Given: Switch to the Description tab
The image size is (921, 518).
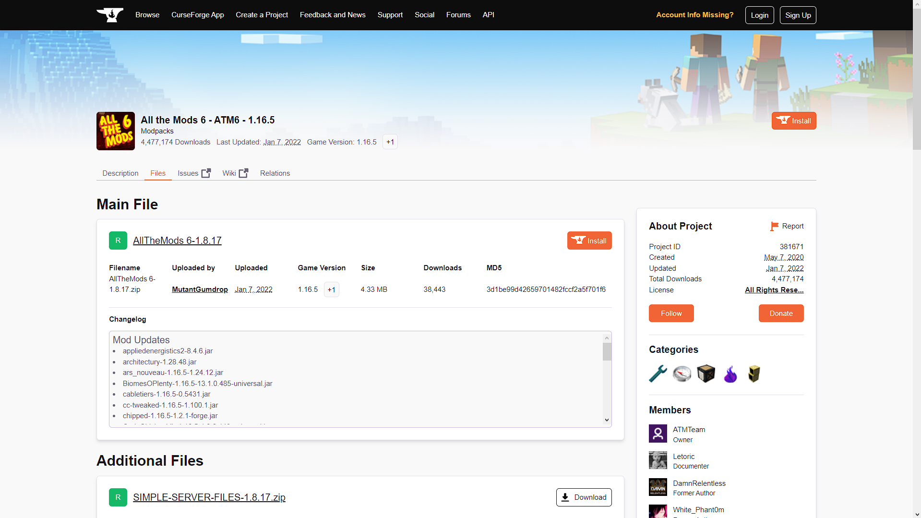Looking at the screenshot, I should (x=120, y=173).
